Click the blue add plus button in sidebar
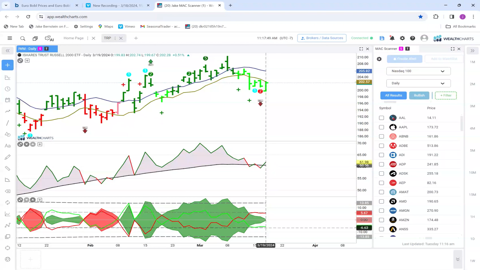 coord(7,65)
